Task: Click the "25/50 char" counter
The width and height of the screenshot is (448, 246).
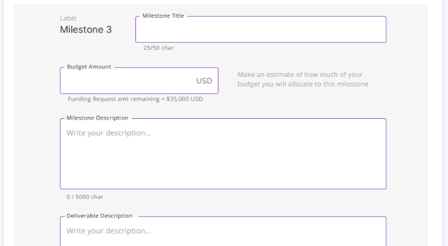Action: tap(155, 48)
